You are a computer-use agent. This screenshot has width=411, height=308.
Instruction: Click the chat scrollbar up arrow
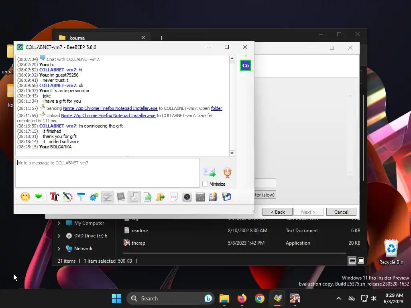click(x=232, y=59)
